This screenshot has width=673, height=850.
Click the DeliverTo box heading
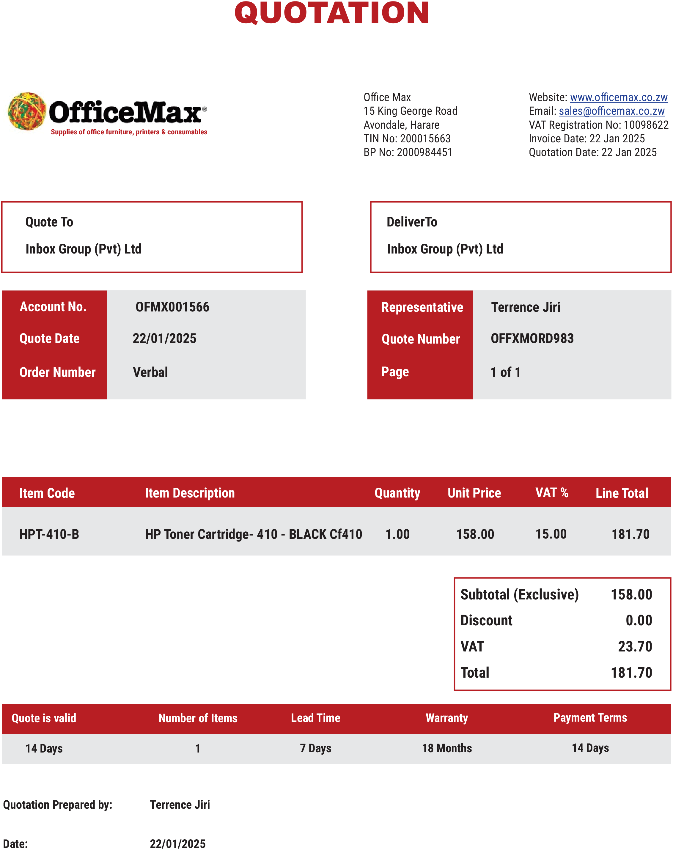click(x=412, y=222)
